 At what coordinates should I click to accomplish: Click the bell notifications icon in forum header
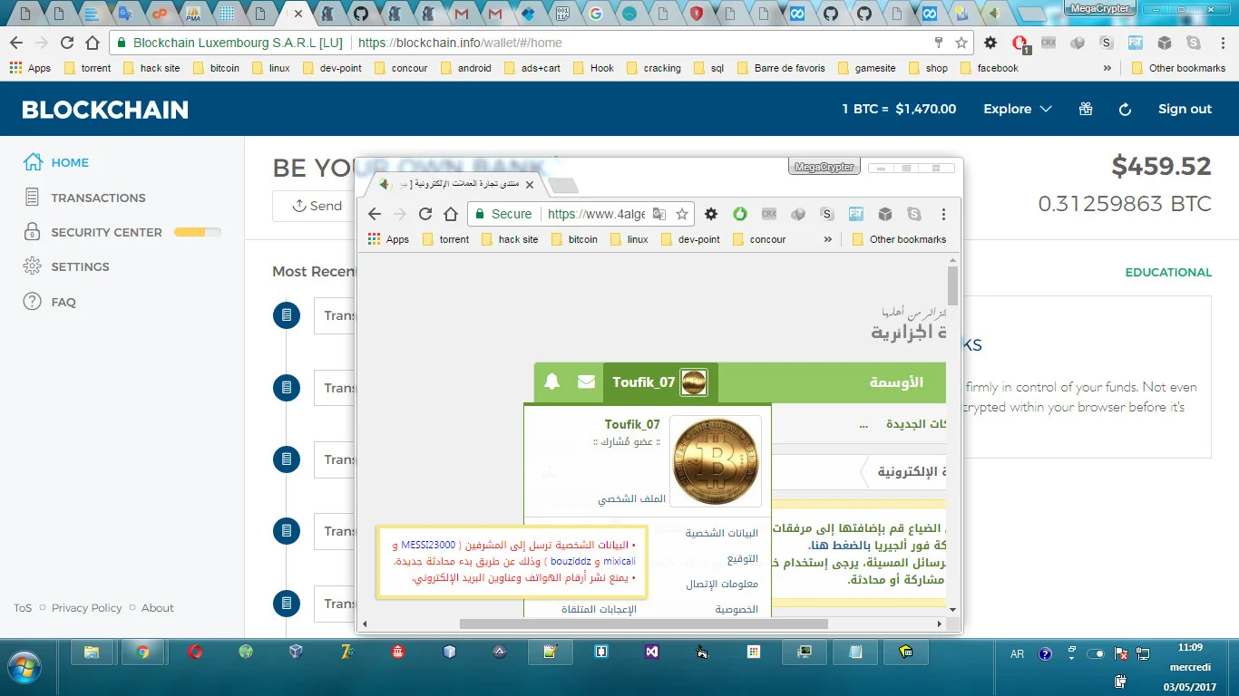pyautogui.click(x=551, y=382)
